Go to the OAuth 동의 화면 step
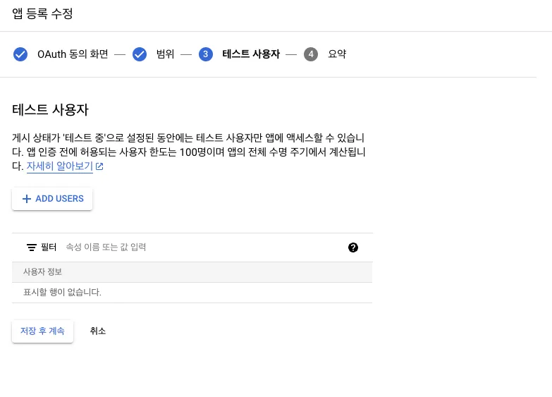Viewport: 552px width, 397px height. (73, 54)
